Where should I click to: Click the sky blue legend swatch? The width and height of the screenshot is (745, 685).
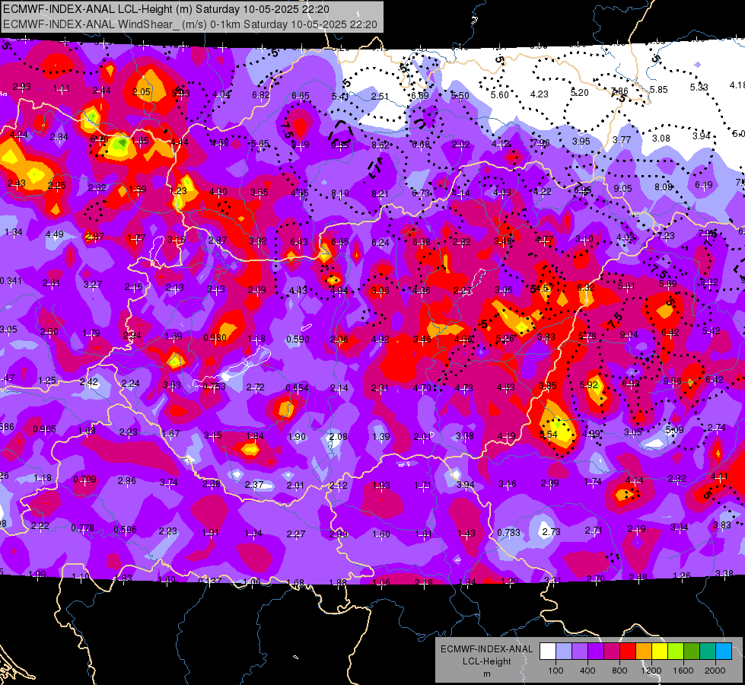[x=724, y=651]
